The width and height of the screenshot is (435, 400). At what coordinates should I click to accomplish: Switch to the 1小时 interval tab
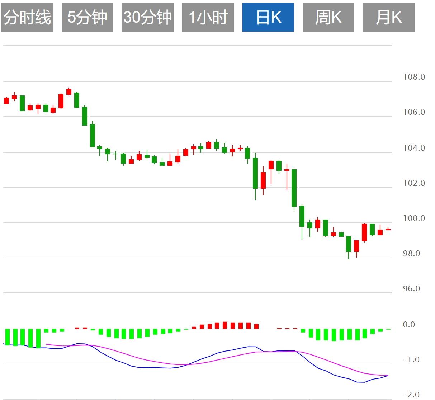click(208, 17)
